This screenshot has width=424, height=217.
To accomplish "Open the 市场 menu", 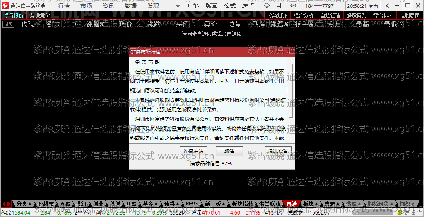I will [x=86, y=6].
